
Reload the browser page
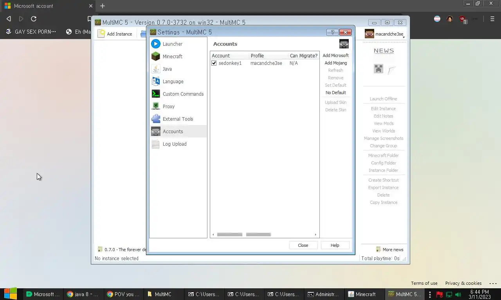click(x=34, y=19)
